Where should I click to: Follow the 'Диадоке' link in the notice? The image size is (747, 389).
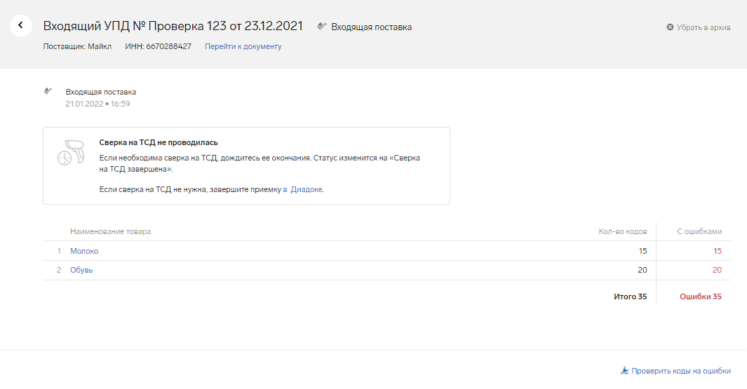pyautogui.click(x=307, y=189)
